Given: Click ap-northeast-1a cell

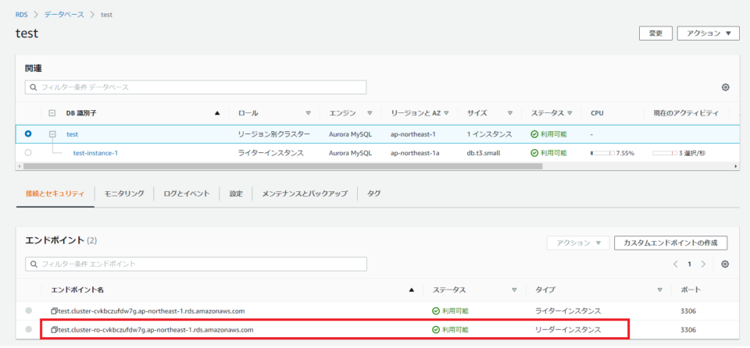Looking at the screenshot, I should (x=414, y=153).
